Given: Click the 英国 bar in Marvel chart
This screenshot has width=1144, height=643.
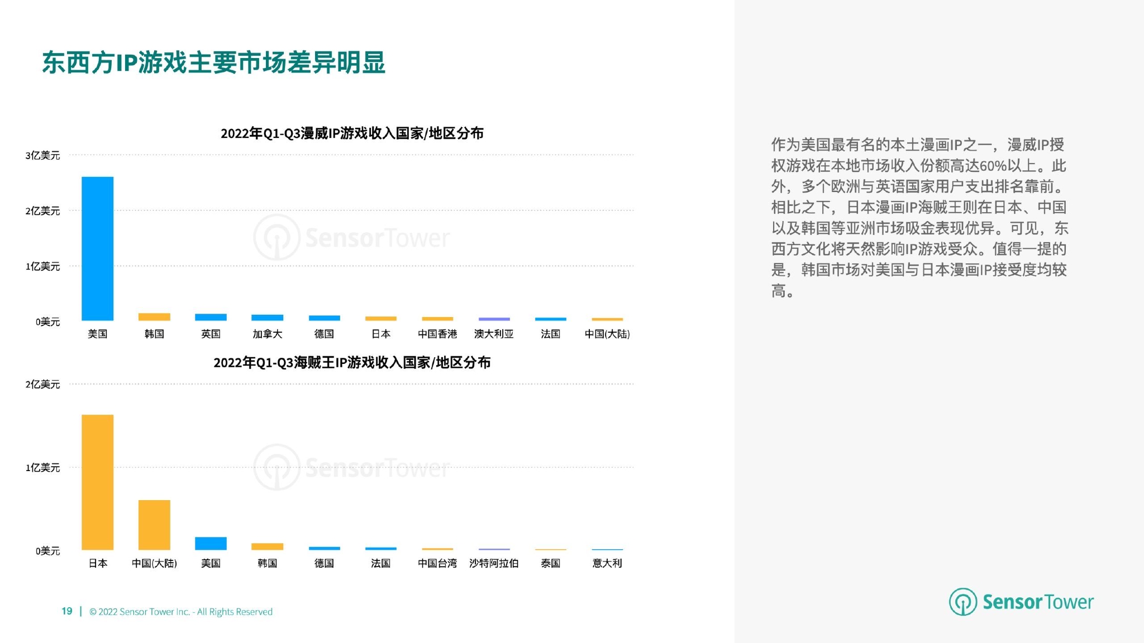Looking at the screenshot, I should click(x=211, y=317).
